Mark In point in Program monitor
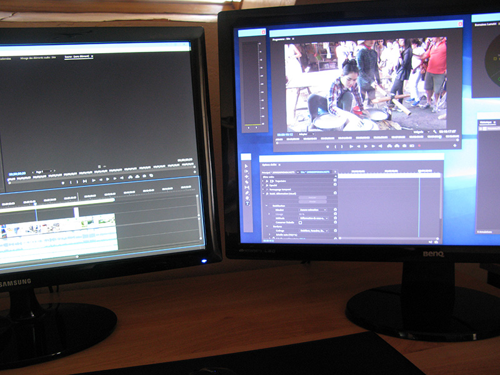500x375 pixels. coord(335,147)
